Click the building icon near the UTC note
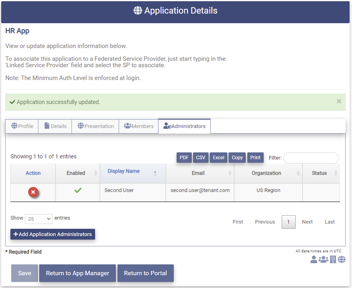The height and width of the screenshot is (288, 352). 333,260
